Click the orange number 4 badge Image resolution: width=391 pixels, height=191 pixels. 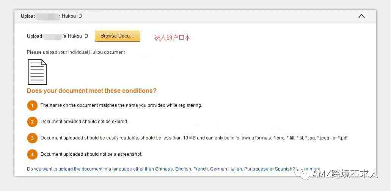(x=32, y=154)
